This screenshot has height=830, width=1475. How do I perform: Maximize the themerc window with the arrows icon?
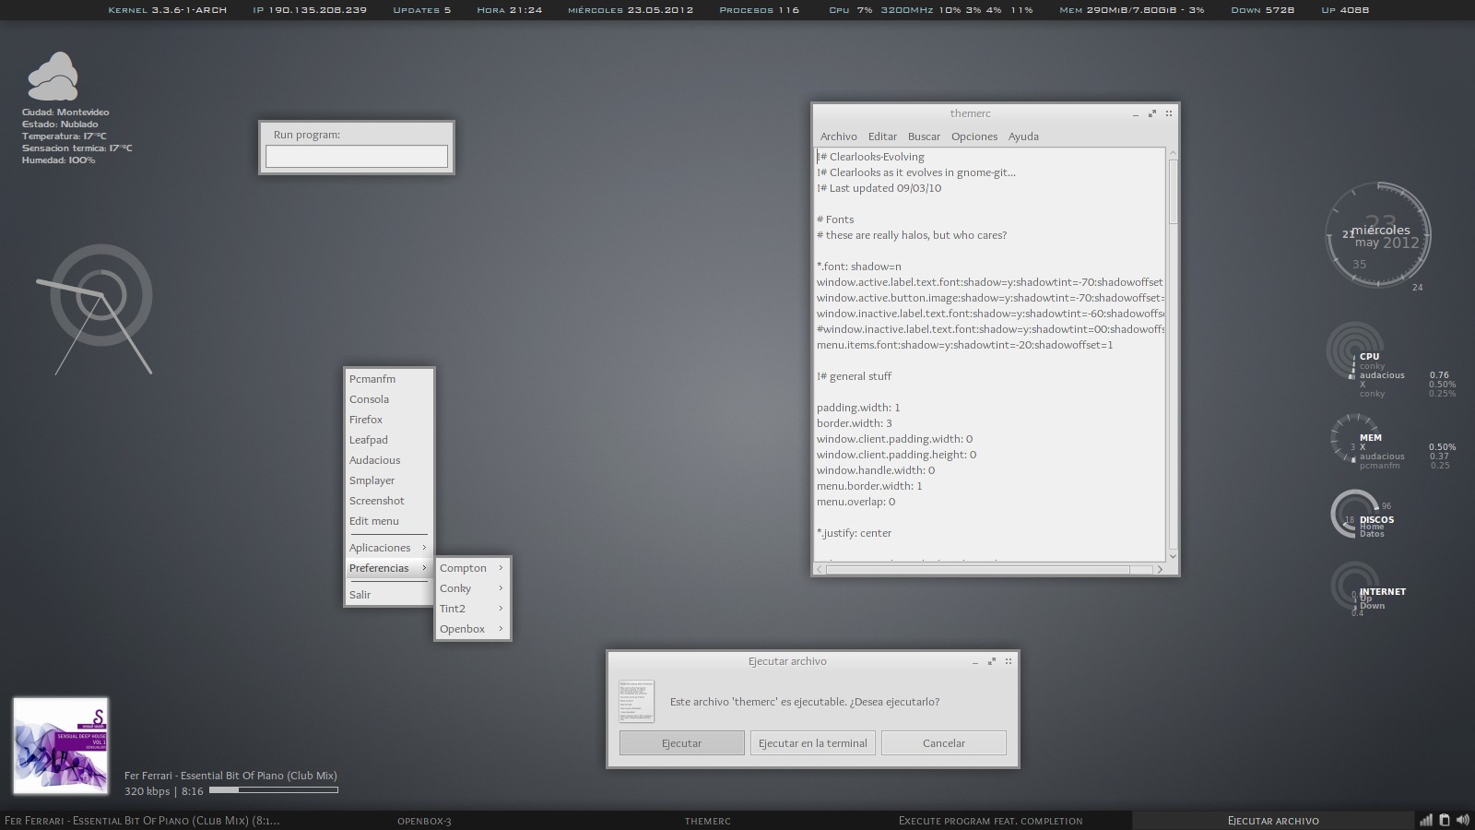pos(1152,113)
